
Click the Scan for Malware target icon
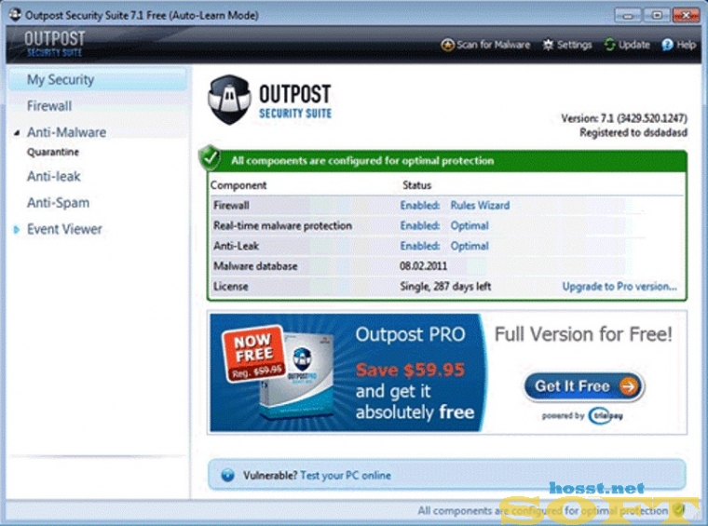447,45
